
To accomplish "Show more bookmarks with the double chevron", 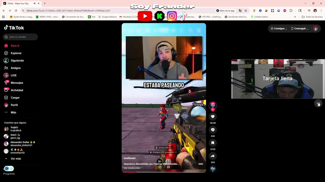I will (x=295, y=17).
